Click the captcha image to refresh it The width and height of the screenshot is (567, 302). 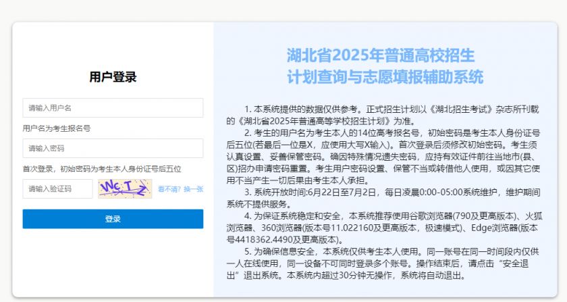click(125, 189)
